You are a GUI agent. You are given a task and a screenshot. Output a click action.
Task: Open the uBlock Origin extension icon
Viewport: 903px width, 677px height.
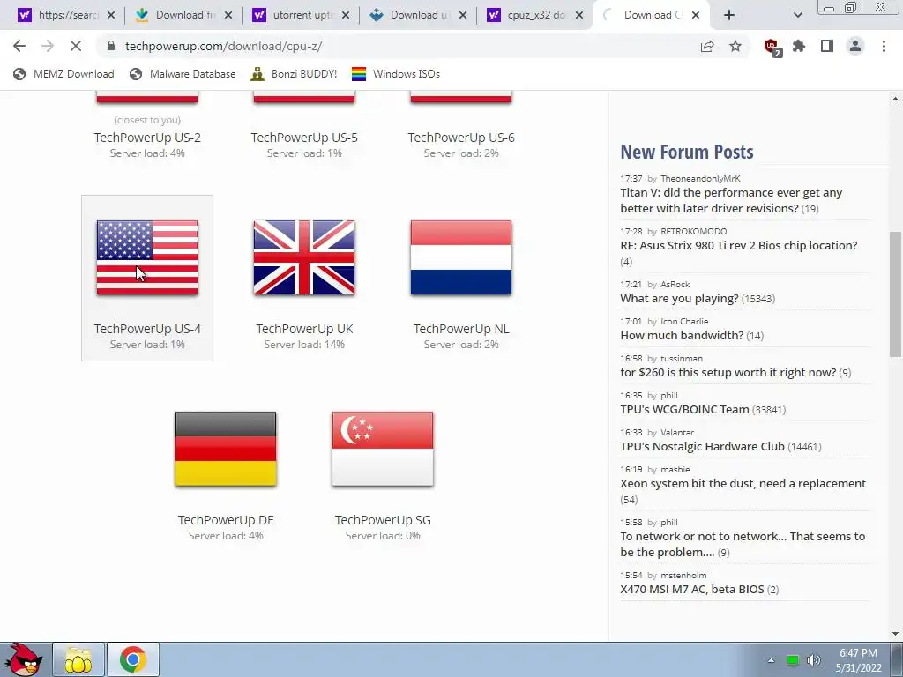click(x=772, y=47)
